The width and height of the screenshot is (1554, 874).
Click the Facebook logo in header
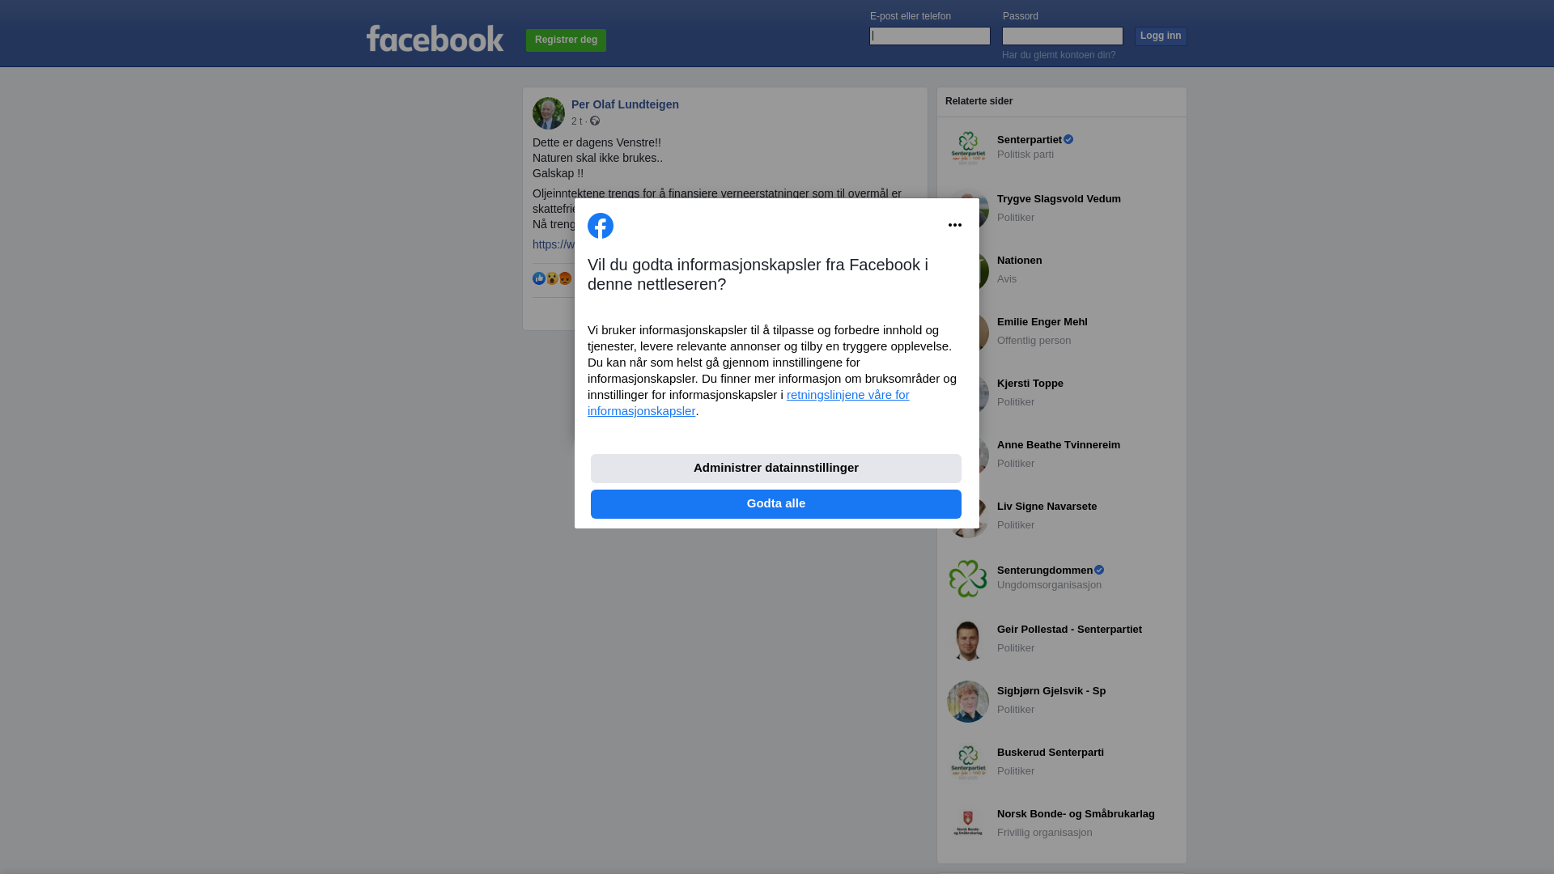(x=435, y=38)
